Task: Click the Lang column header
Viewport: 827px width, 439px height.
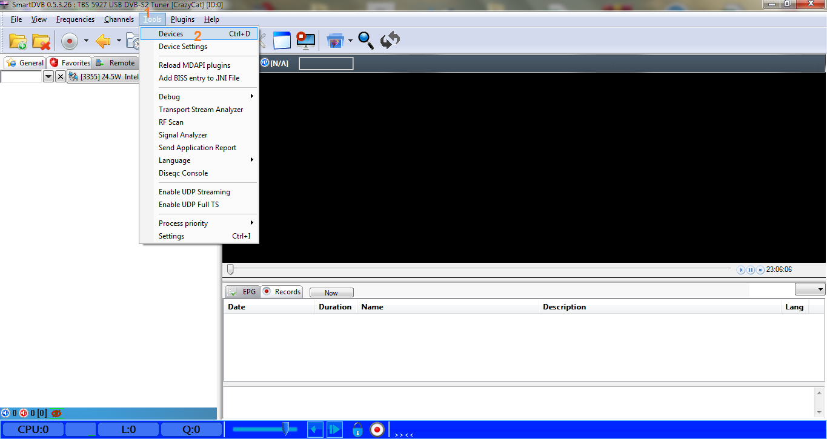Action: pyautogui.click(x=794, y=307)
